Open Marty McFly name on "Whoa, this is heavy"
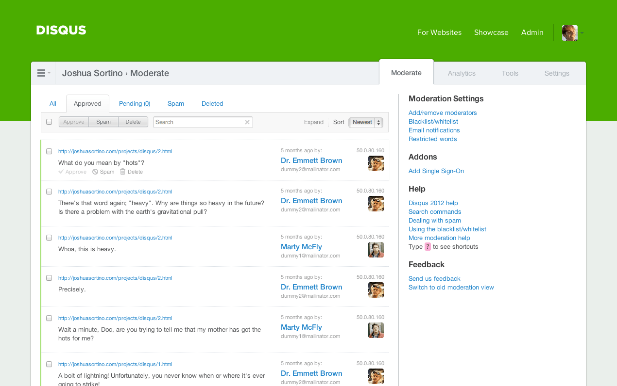Image resolution: width=617 pixels, height=386 pixels. pos(301,247)
